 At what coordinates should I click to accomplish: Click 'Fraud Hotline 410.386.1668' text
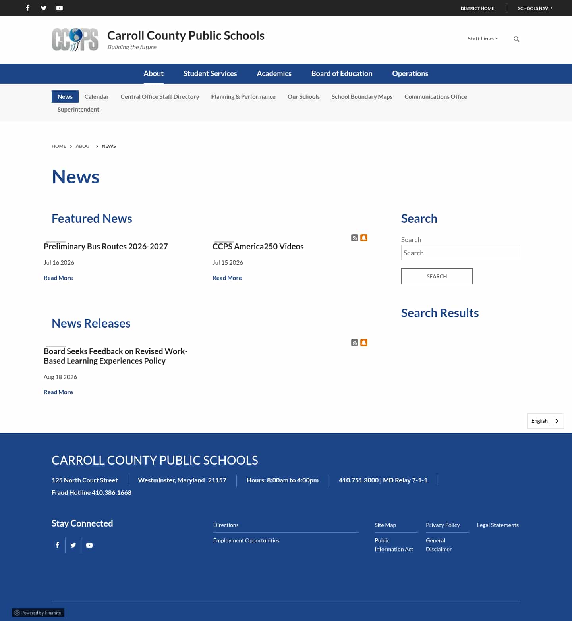coord(91,492)
